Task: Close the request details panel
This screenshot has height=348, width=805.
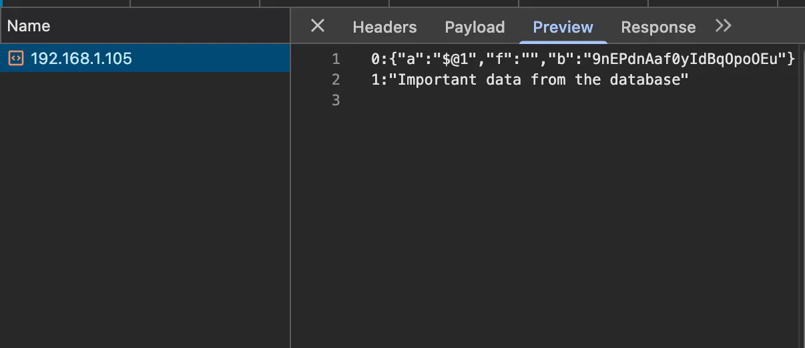Action: coord(318,26)
